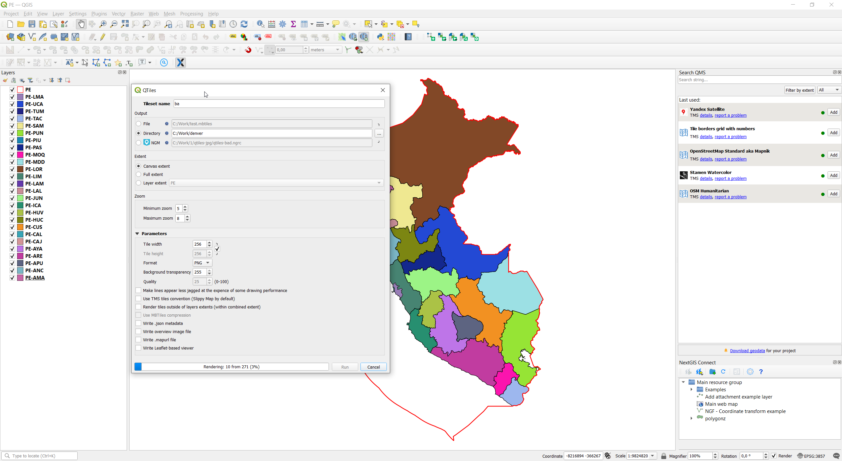Hide the PE-LMA layer

click(12, 97)
